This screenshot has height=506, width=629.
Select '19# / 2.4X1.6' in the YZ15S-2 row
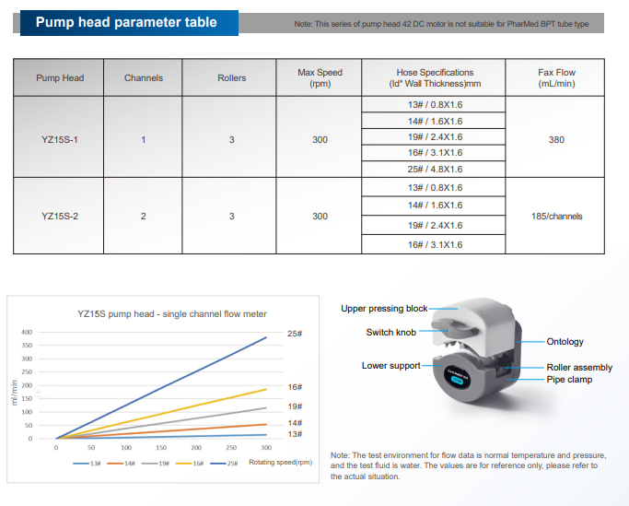pos(435,225)
